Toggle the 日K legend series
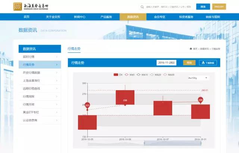 (x=118, y=75)
